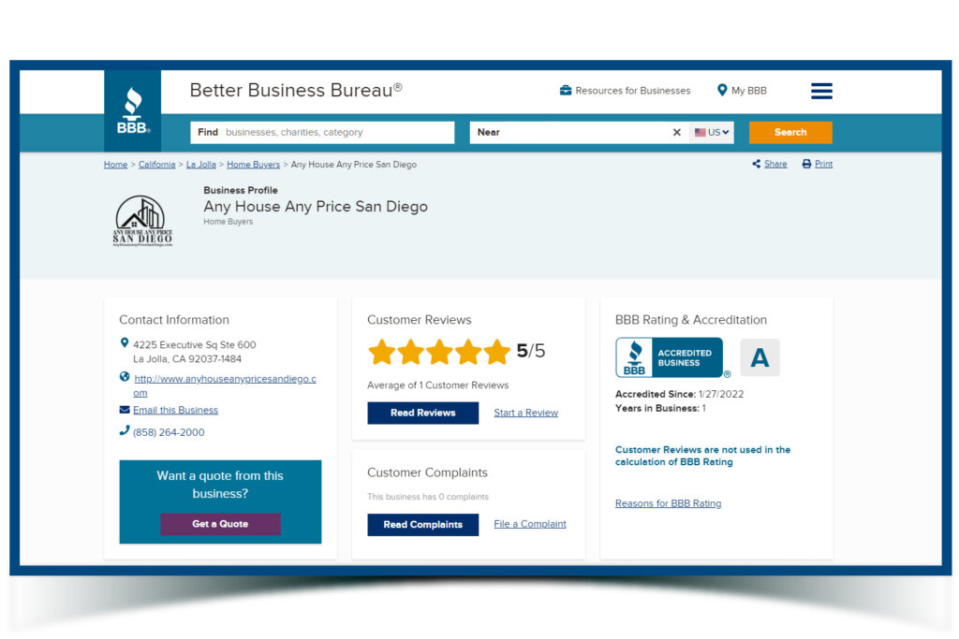Click the Read Reviews button
This screenshot has width=959, height=639.
(x=423, y=413)
